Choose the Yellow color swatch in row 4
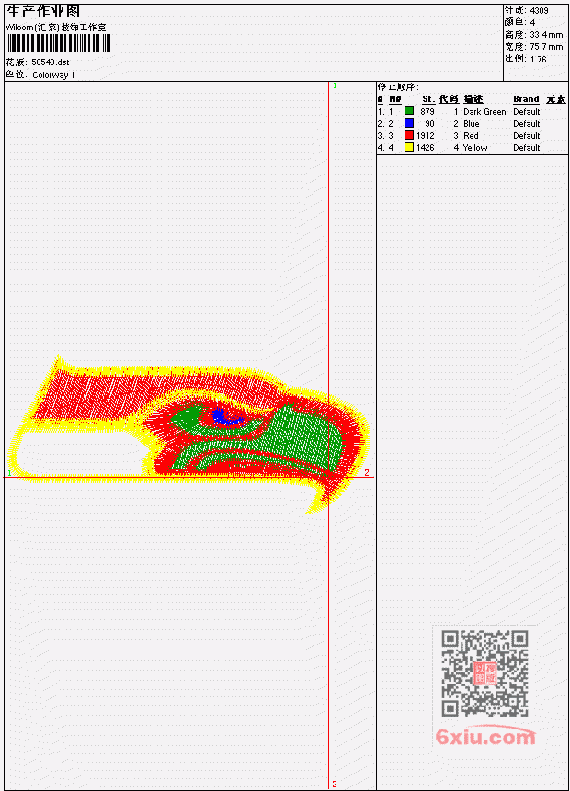570x791 pixels. [409, 147]
